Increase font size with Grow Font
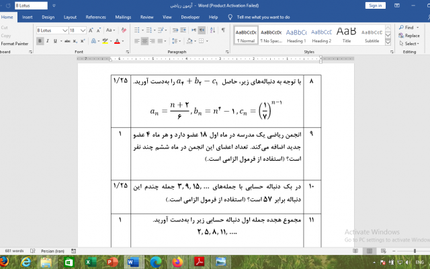This screenshot has height=269, width=430. click(91, 30)
